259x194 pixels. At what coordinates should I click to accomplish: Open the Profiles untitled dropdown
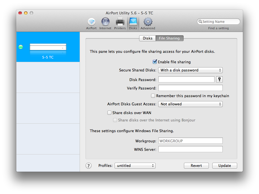tap(135, 166)
